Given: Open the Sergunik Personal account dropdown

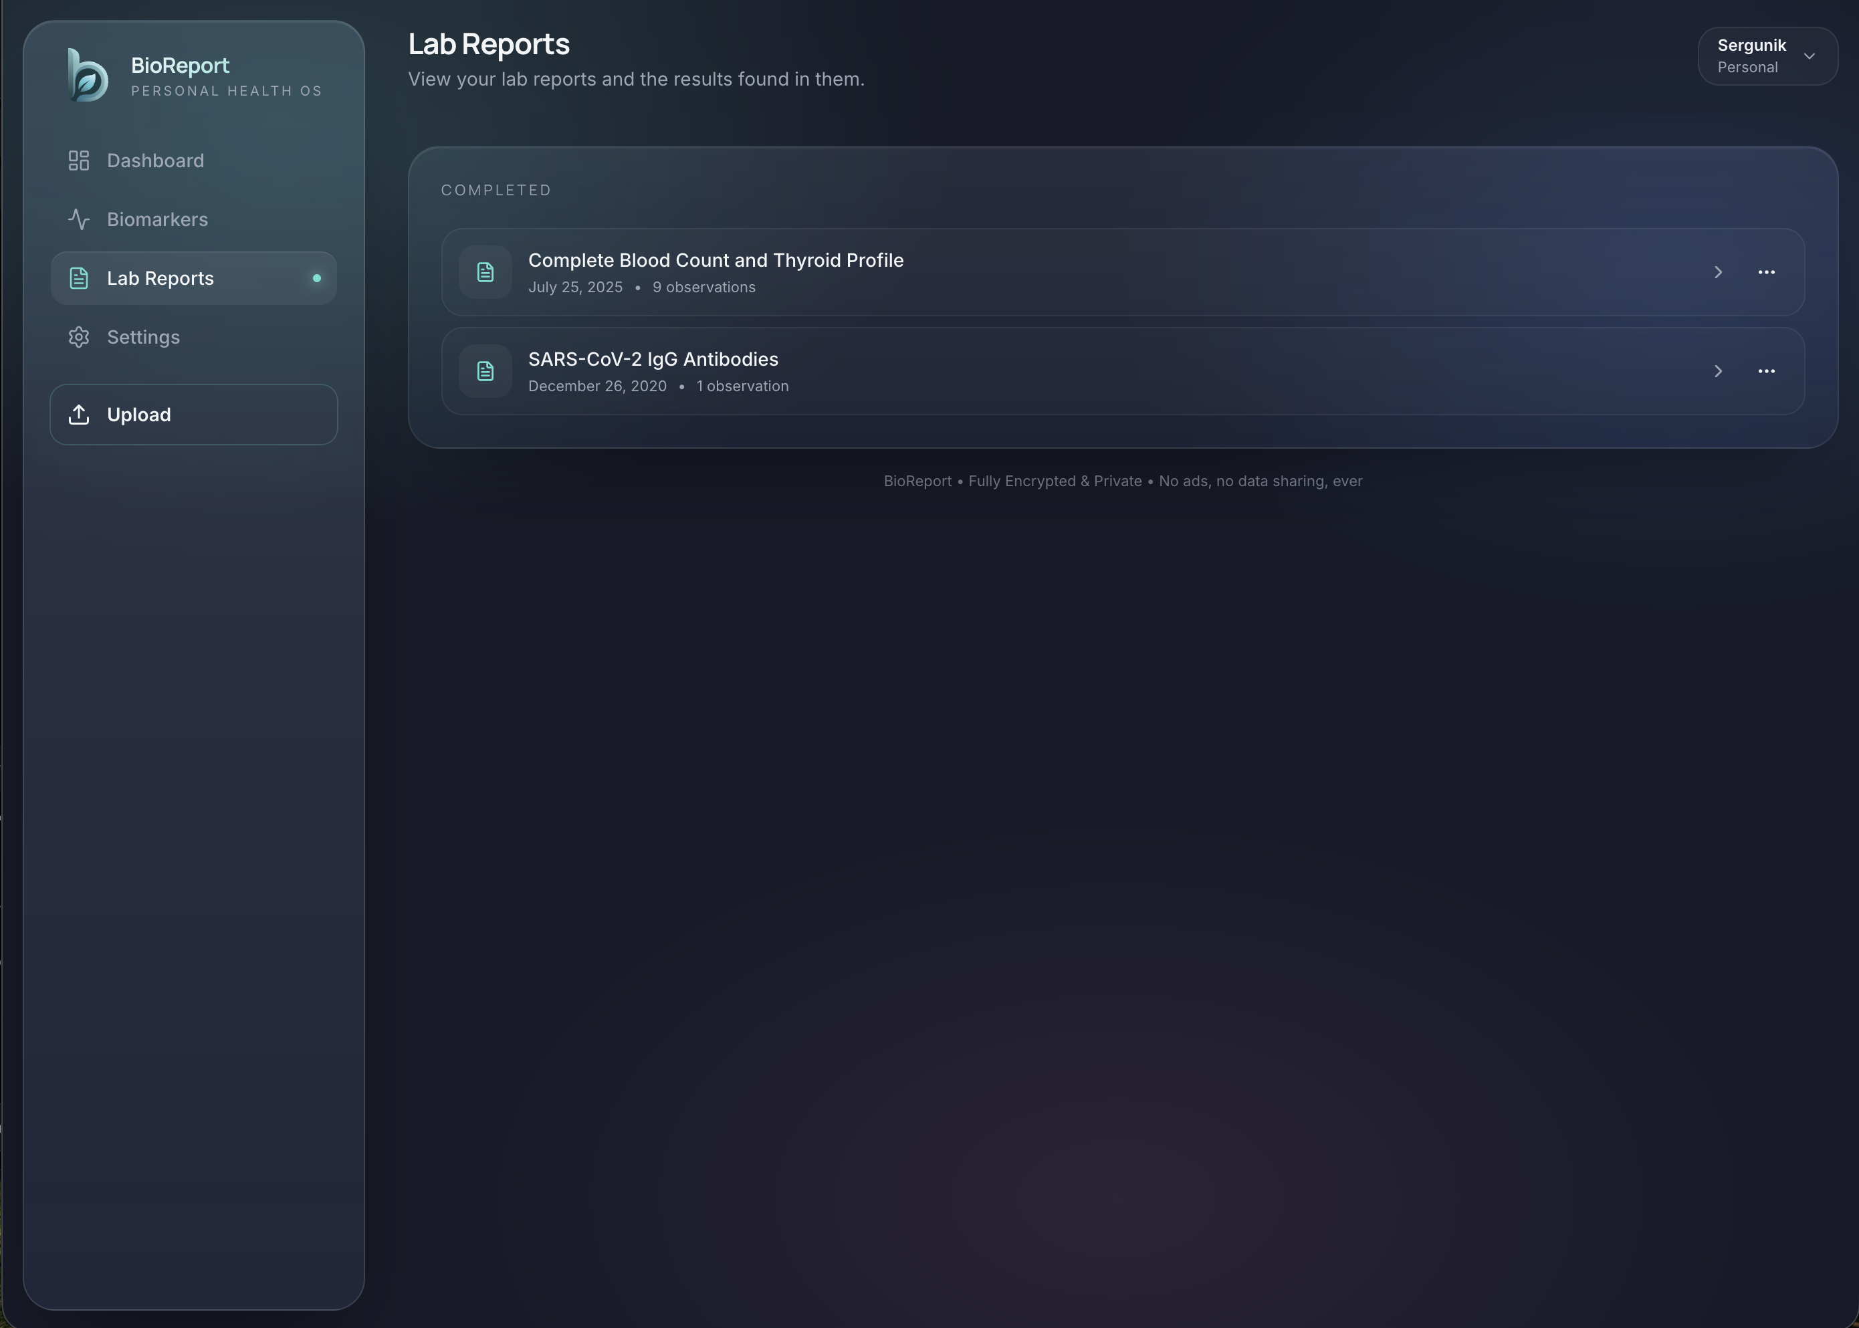Looking at the screenshot, I should pos(1767,56).
